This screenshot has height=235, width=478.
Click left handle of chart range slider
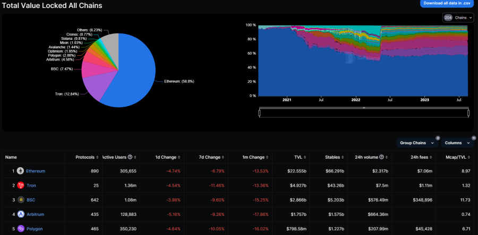tap(259, 113)
